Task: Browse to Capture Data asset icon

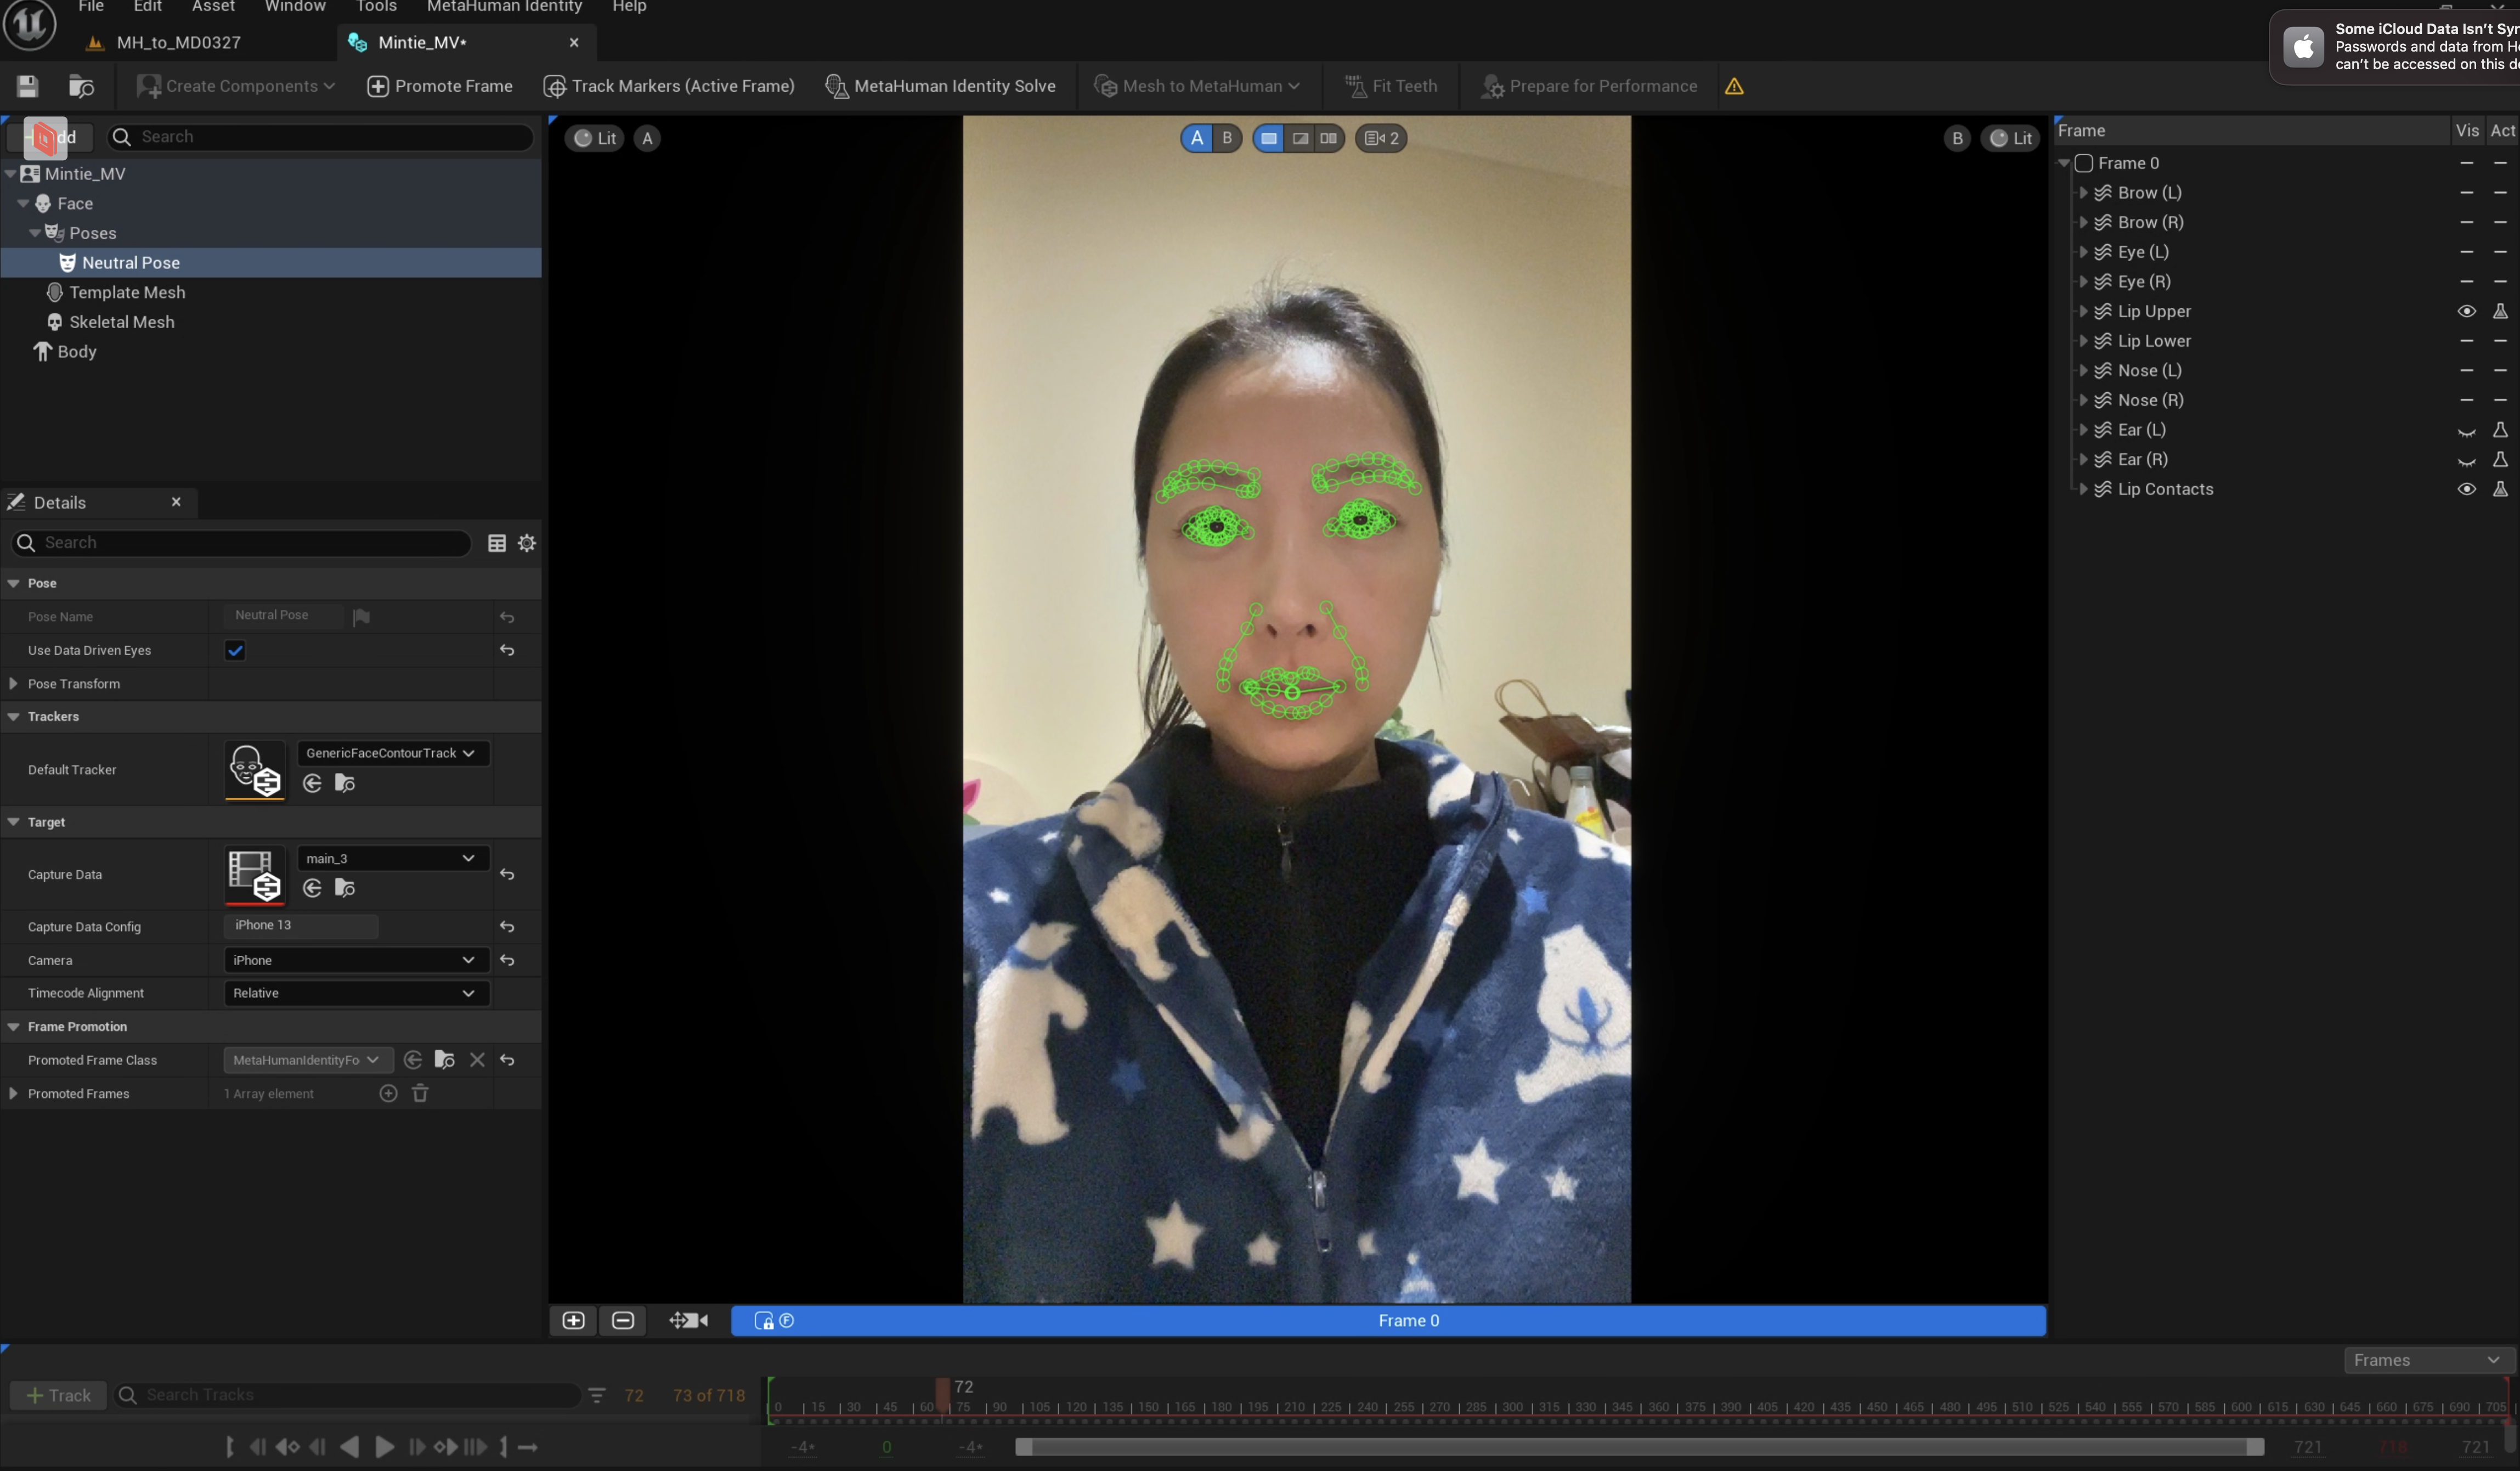Action: (345, 888)
